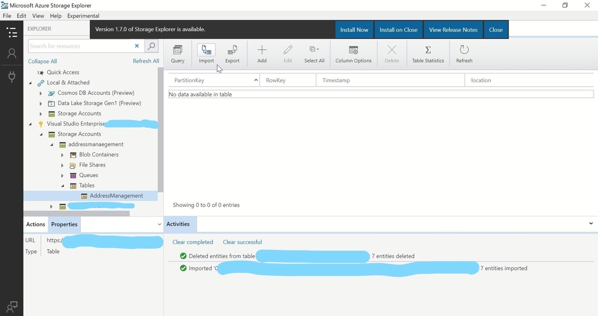This screenshot has height=316, width=598.
Task: Click the Timestamp column header
Action: [x=390, y=80]
